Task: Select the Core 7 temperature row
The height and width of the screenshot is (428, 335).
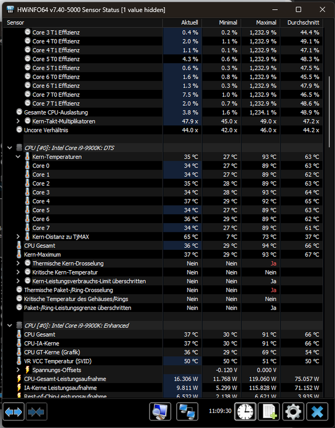Action: (163, 228)
